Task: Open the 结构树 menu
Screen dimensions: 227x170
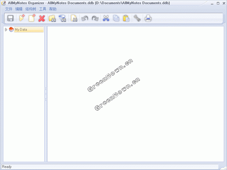Action: point(31,9)
